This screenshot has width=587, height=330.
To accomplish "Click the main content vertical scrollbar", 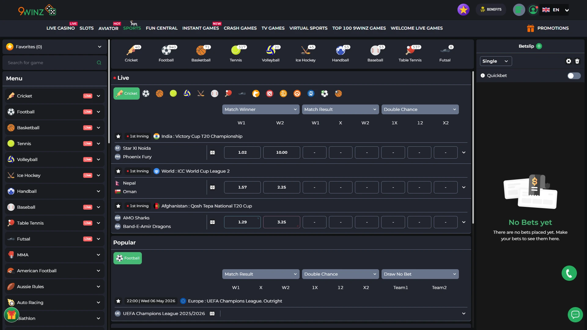I will click(x=473, y=148).
